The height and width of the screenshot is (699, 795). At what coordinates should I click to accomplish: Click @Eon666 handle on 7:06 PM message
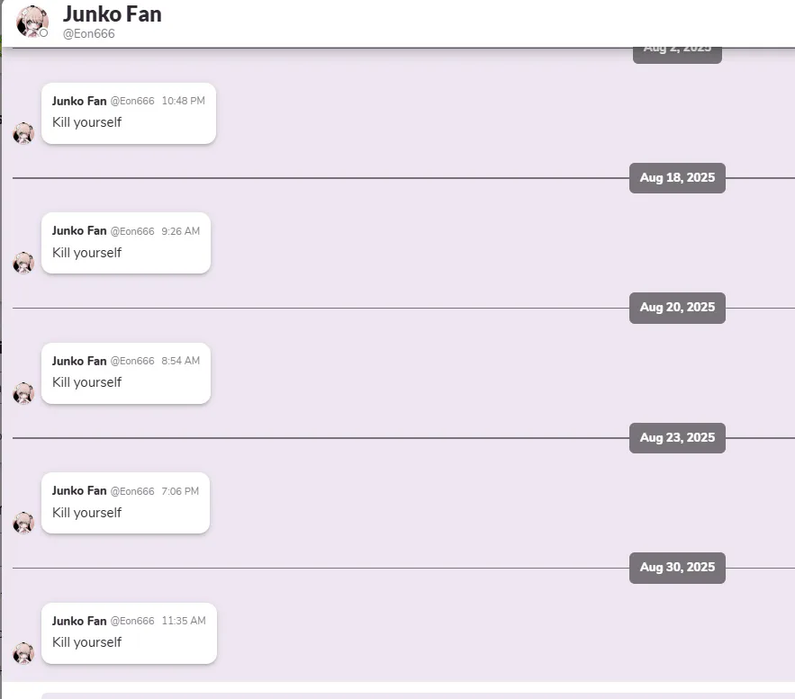click(132, 491)
